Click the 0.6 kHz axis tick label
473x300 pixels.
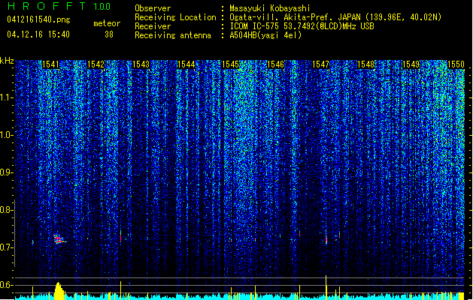pyautogui.click(x=6, y=285)
